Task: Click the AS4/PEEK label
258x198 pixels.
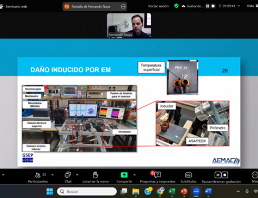Action: (x=197, y=141)
